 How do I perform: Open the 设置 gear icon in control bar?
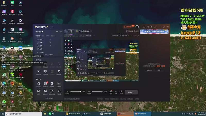(x=121, y=92)
